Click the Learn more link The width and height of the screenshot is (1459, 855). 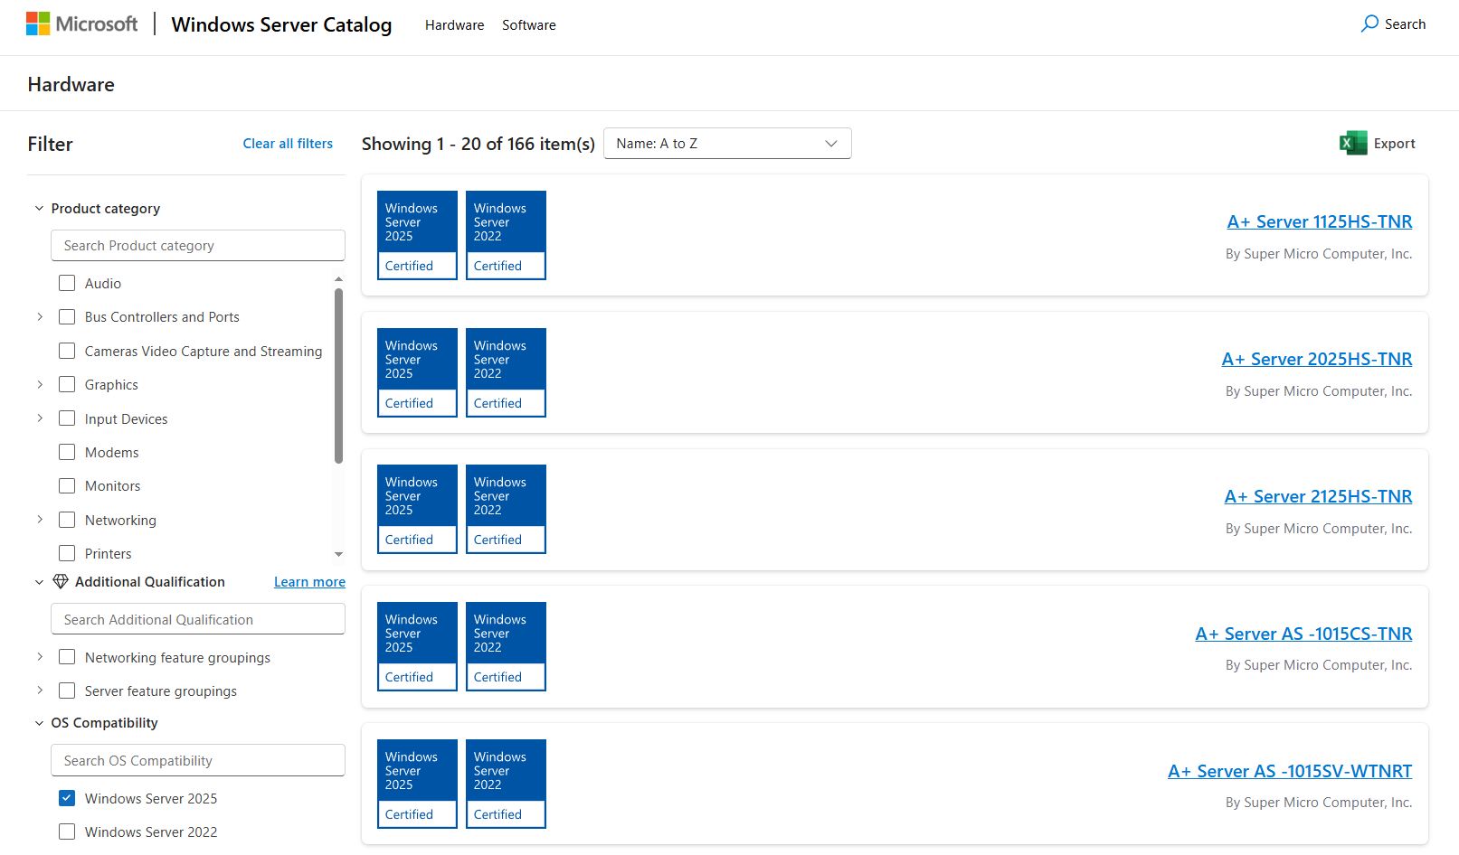click(x=309, y=582)
